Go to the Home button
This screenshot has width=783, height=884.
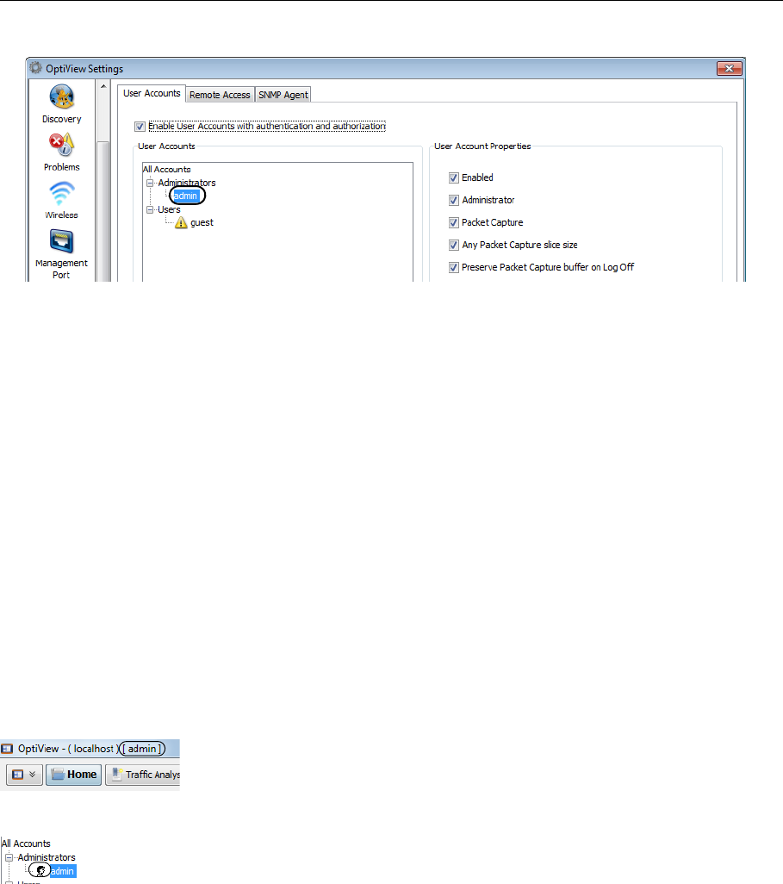click(74, 775)
